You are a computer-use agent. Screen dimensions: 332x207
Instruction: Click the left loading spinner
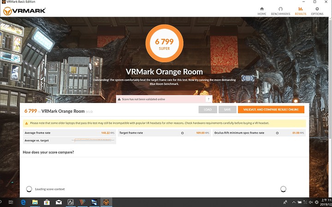tap(29, 189)
